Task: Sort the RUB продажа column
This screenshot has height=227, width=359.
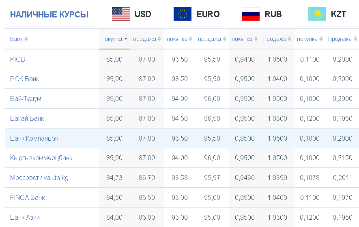Action: tap(289, 39)
